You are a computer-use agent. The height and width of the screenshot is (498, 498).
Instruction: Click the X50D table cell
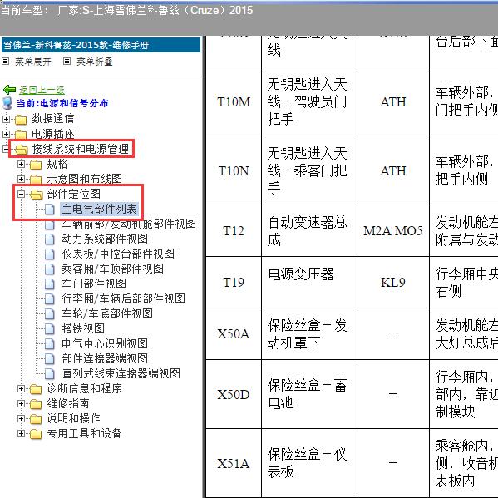(x=234, y=394)
